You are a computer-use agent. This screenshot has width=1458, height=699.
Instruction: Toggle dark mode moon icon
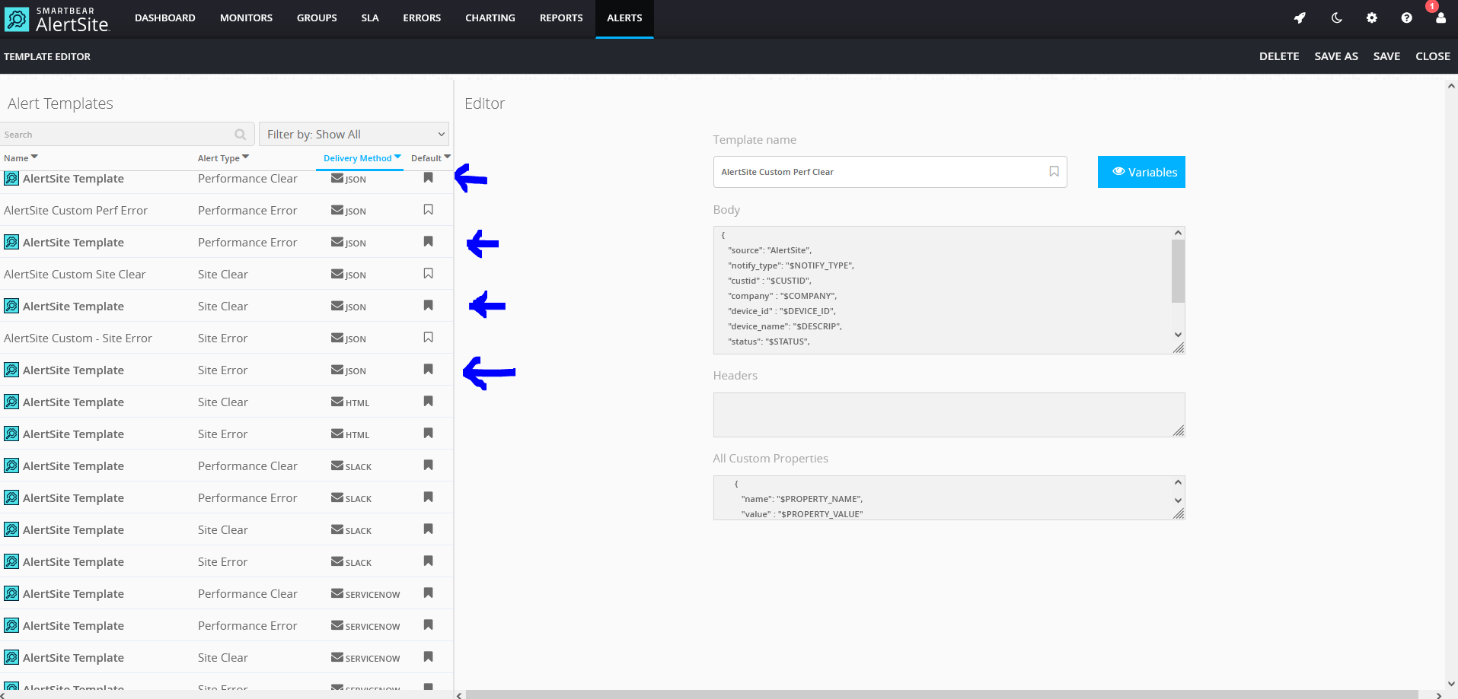(1336, 17)
